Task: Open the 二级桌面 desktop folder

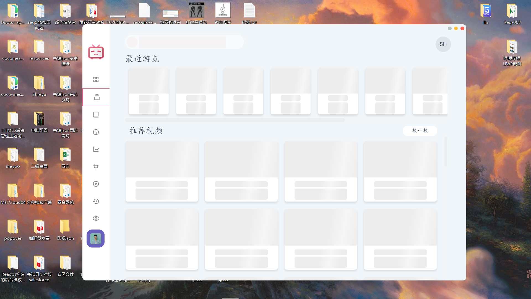Action: coord(39,158)
